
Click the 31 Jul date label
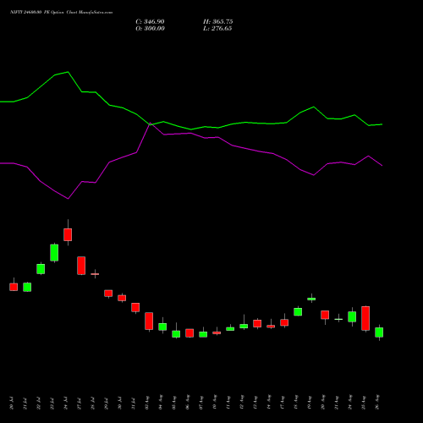134,404
